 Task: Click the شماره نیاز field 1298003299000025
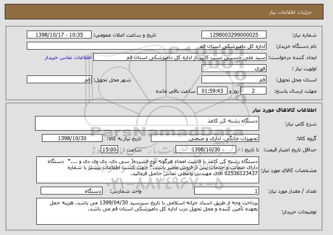234,35
